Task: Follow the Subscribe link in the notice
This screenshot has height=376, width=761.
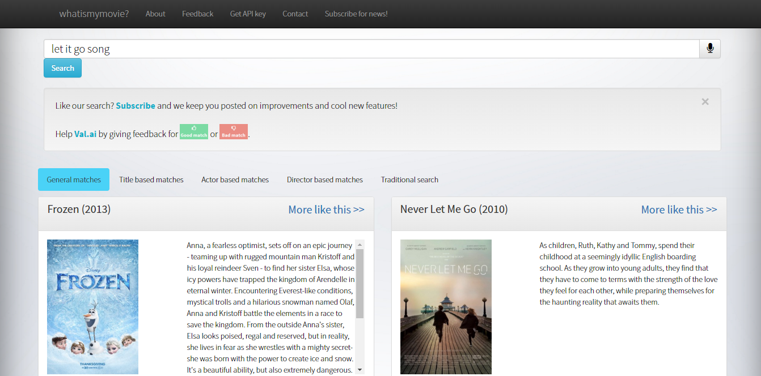Action: tap(136, 105)
